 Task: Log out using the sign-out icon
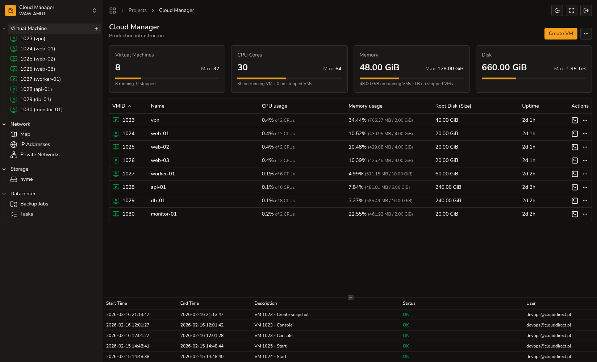(x=586, y=11)
